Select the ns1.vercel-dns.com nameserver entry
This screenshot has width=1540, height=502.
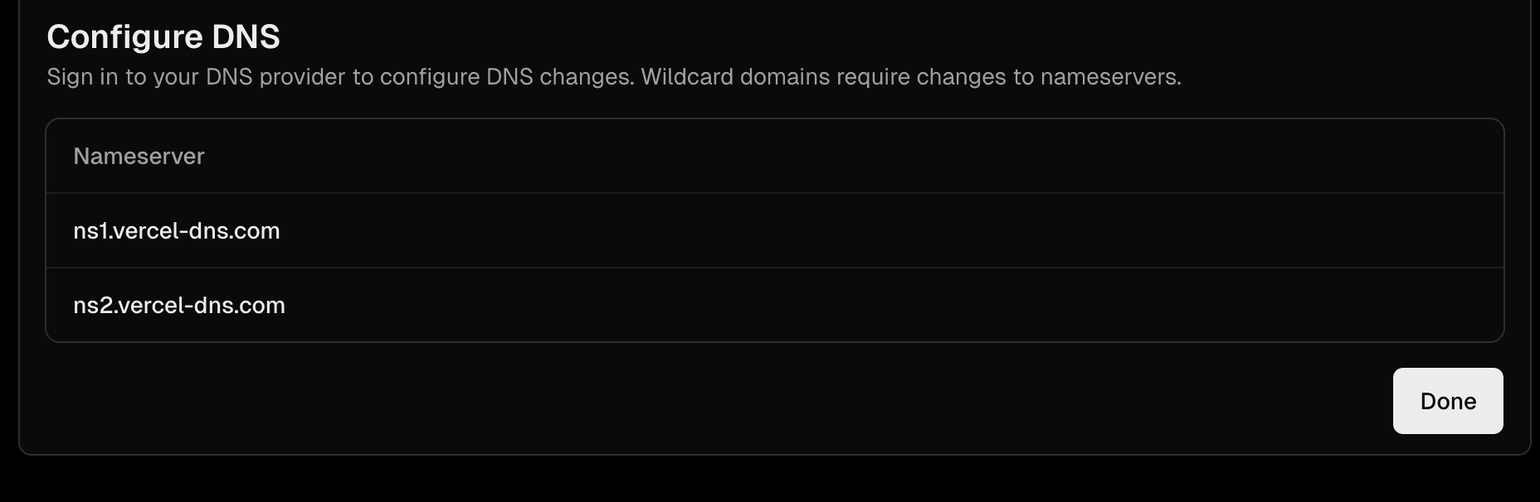coord(177,231)
